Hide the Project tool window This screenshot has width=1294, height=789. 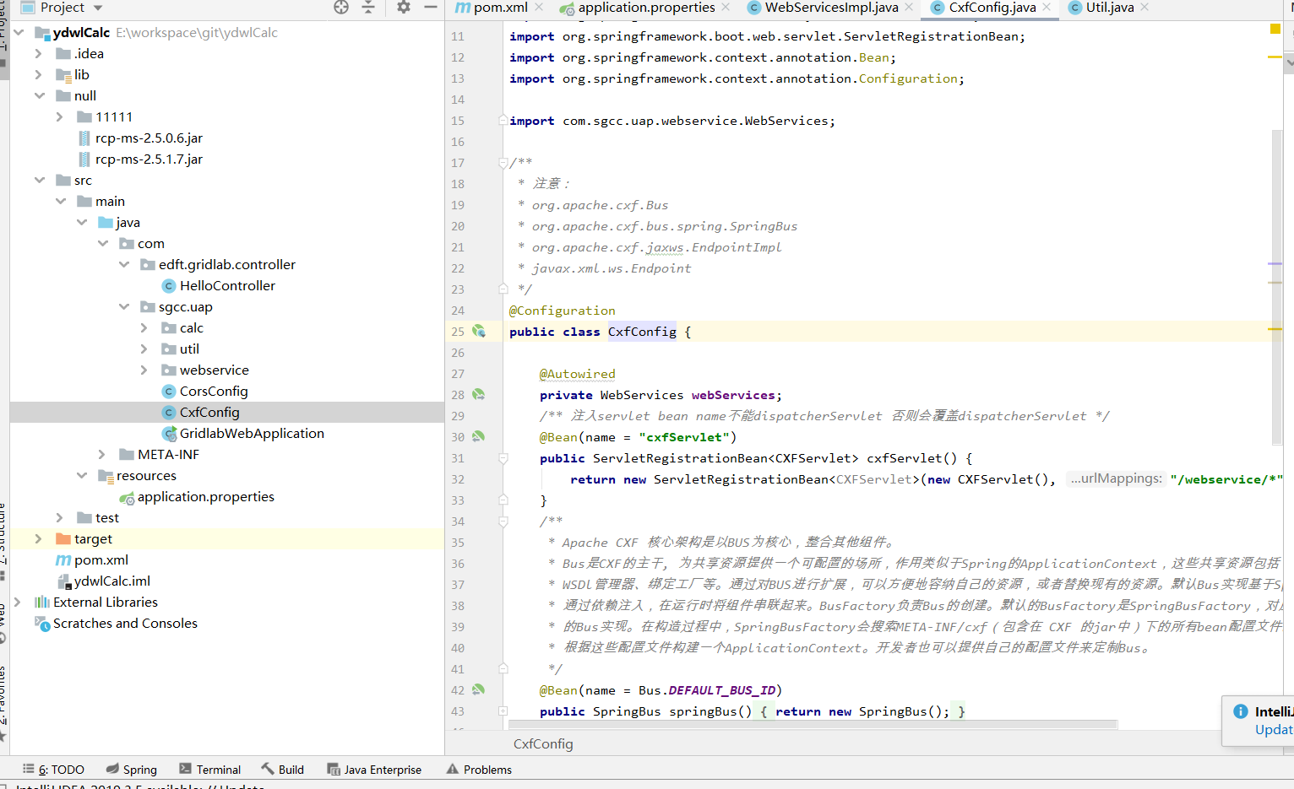point(431,8)
